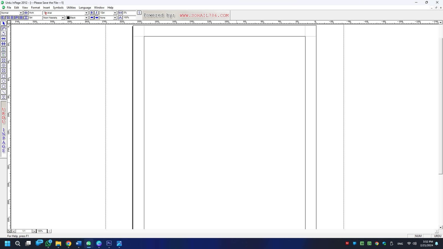Open the Format menu
Image resolution: width=443 pixels, height=249 pixels.
click(35, 8)
